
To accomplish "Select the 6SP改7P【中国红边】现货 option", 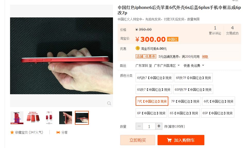I will point(193,89).
